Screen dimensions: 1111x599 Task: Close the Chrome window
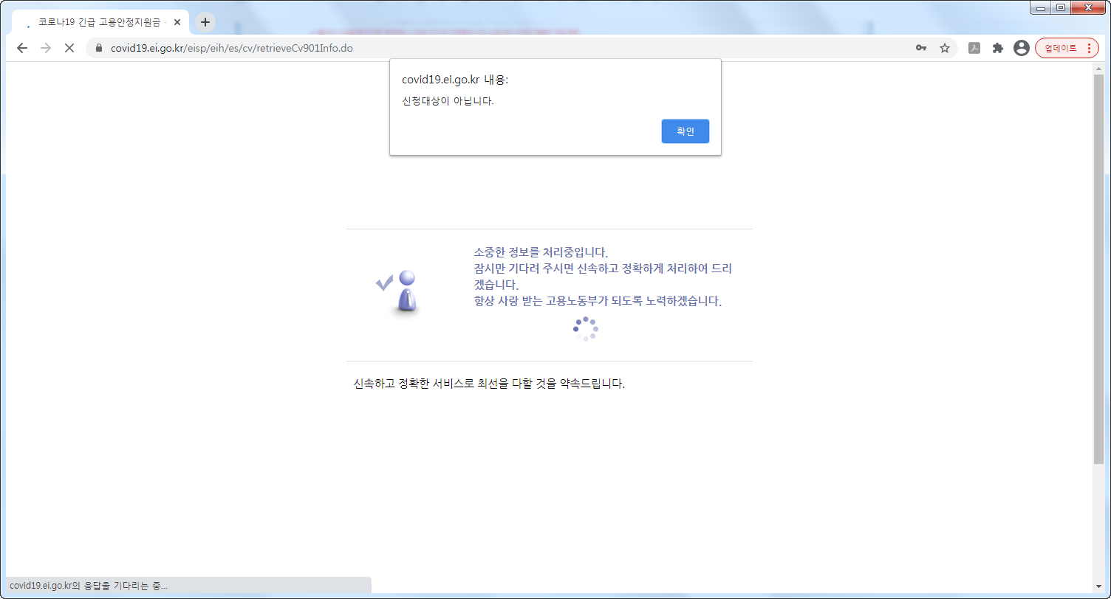click(x=1088, y=7)
